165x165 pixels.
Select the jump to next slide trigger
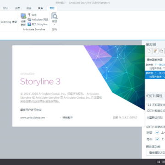pos(155,66)
